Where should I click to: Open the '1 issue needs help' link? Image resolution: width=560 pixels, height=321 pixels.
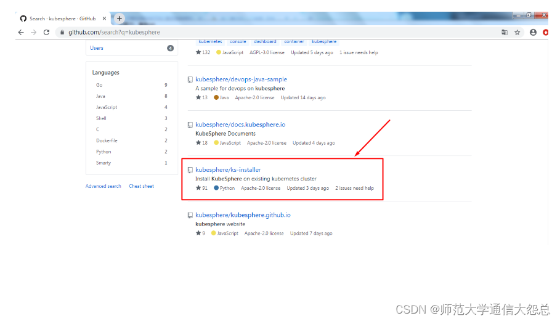tap(359, 52)
